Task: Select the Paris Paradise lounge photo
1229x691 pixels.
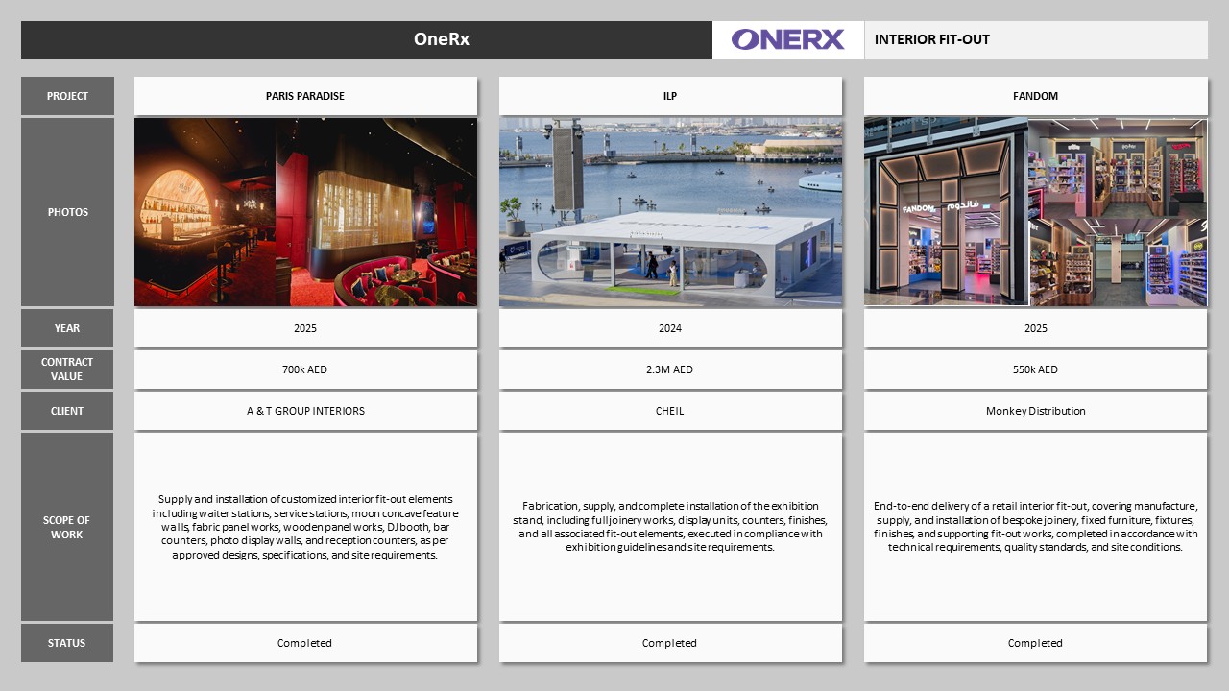Action: coord(305,212)
